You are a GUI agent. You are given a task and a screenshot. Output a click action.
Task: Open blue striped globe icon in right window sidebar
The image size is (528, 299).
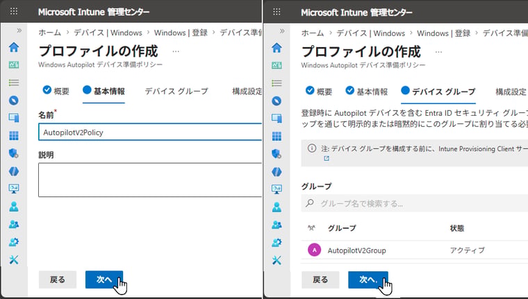click(x=277, y=171)
